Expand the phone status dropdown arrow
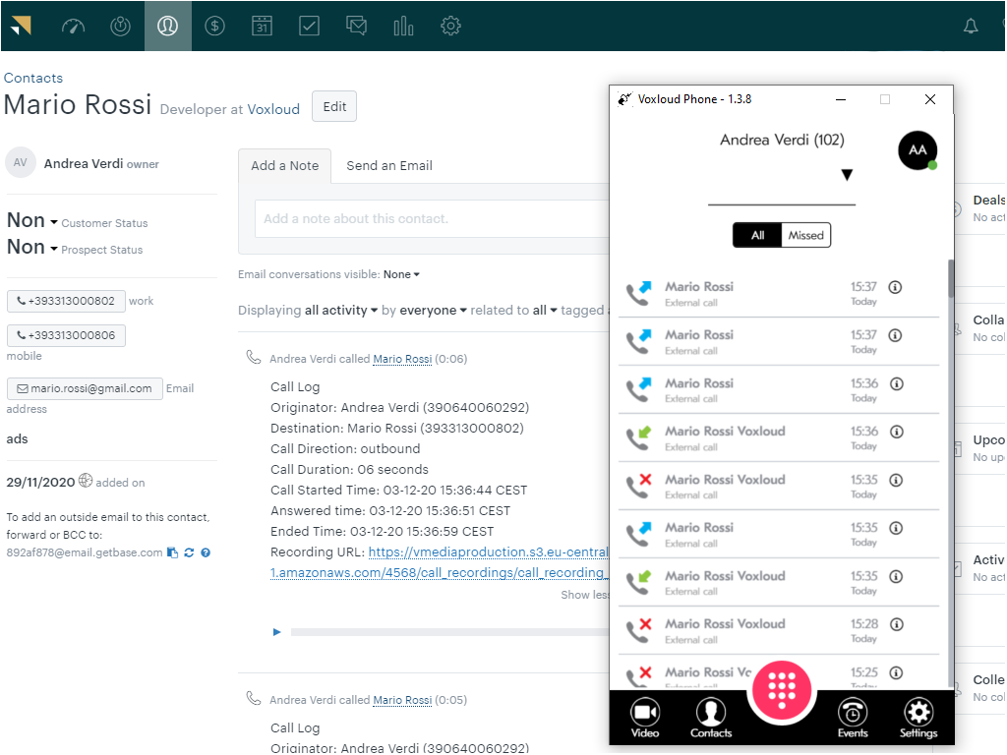 pos(846,175)
